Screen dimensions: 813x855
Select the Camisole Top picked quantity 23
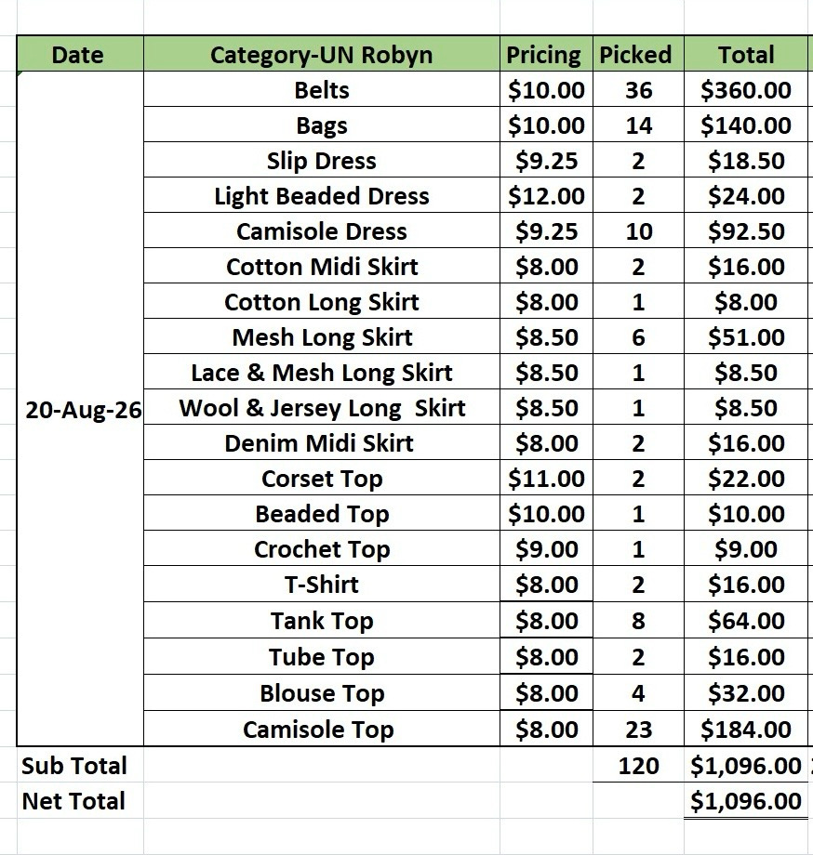pos(638,729)
